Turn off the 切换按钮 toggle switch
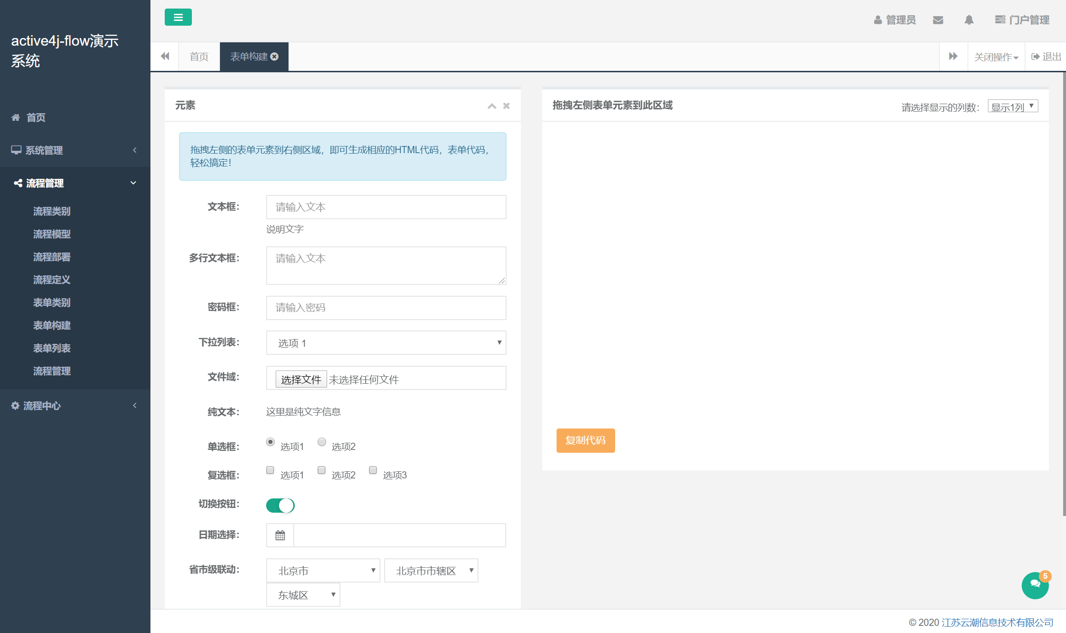 280,505
